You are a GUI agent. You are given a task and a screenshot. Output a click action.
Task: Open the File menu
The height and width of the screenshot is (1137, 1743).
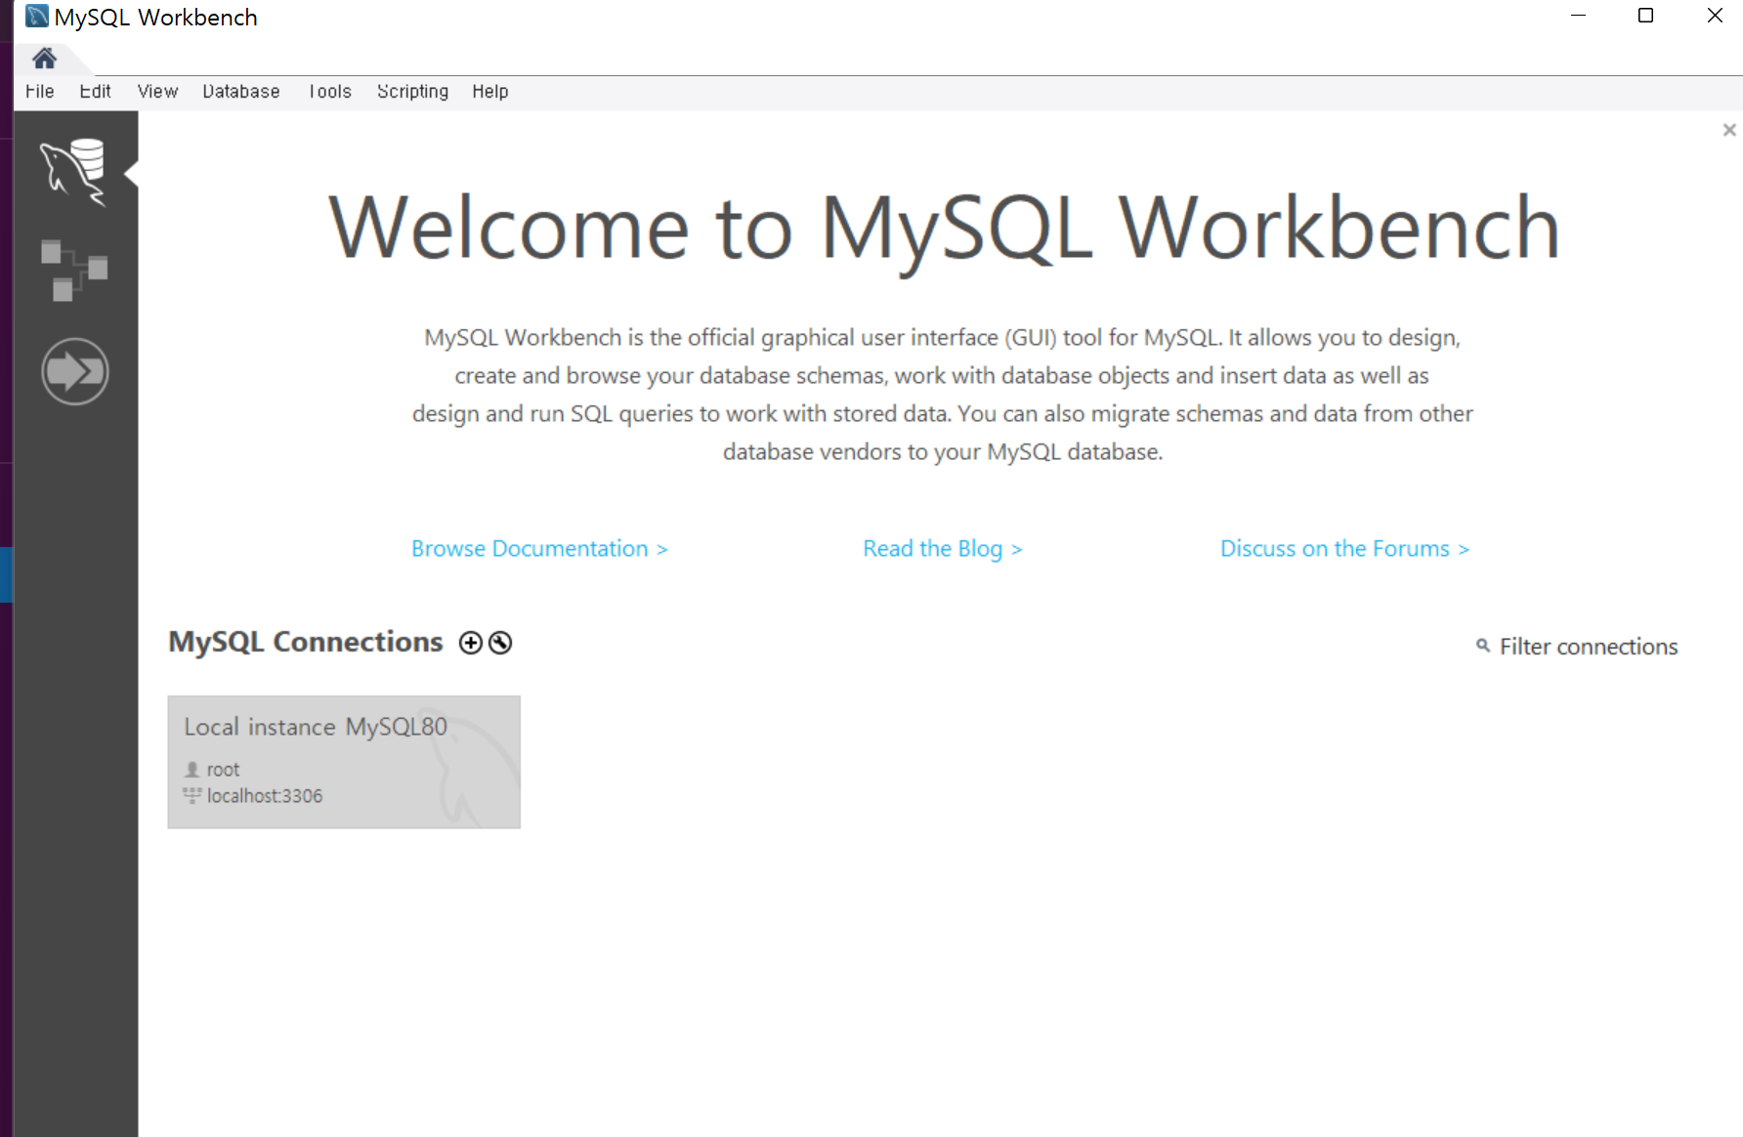[40, 91]
